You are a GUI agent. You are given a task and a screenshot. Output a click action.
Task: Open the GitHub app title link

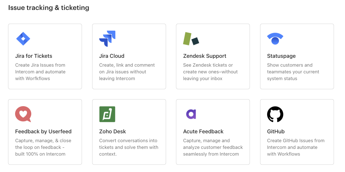coord(276,131)
